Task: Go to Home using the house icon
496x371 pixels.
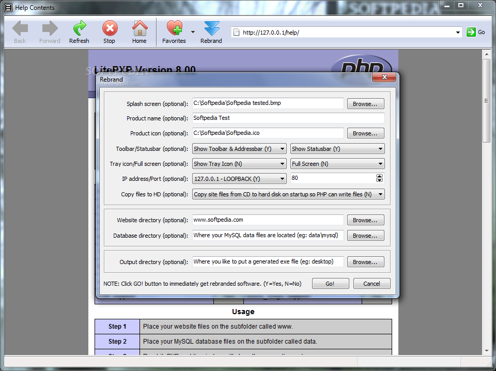Action: pyautogui.click(x=139, y=28)
